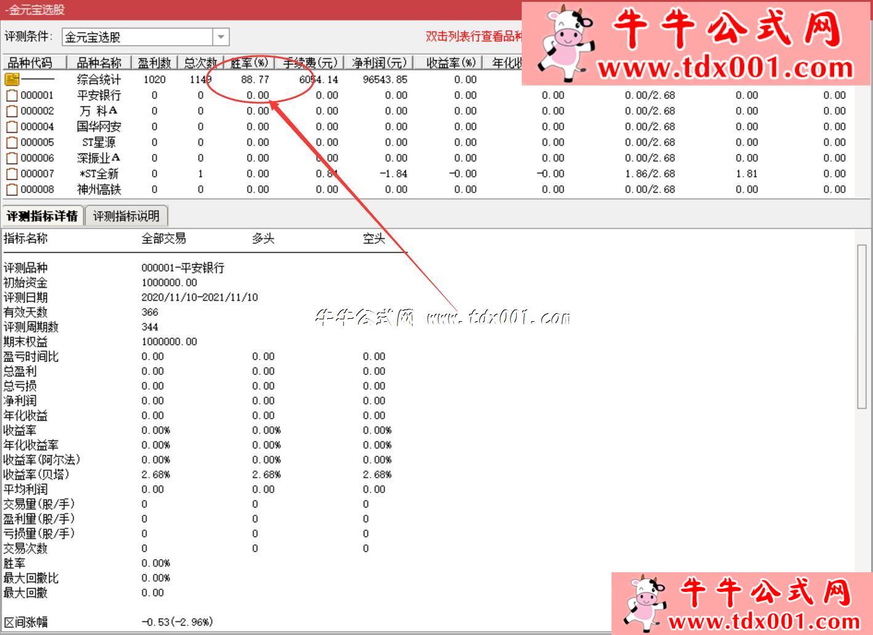Sort by the 总次数 column header
This screenshot has height=635, width=873.
pyautogui.click(x=201, y=63)
